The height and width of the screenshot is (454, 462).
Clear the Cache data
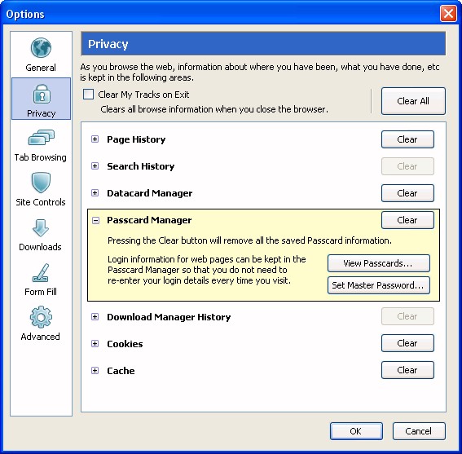click(407, 370)
